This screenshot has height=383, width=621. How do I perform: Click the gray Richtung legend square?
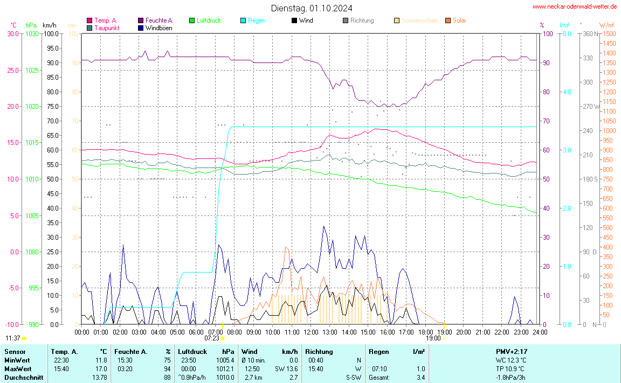point(346,20)
